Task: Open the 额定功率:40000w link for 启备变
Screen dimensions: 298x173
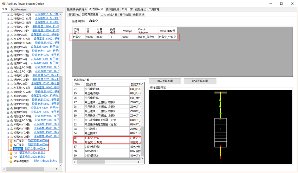Action: click(35, 149)
